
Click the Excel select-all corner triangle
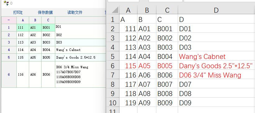click(x=115, y=10)
